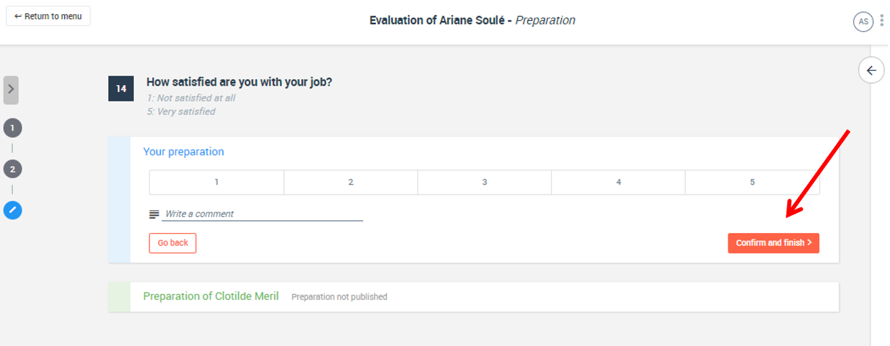Select satisfaction rating 3
Viewport: 890px width, 346px height.
[x=484, y=182]
